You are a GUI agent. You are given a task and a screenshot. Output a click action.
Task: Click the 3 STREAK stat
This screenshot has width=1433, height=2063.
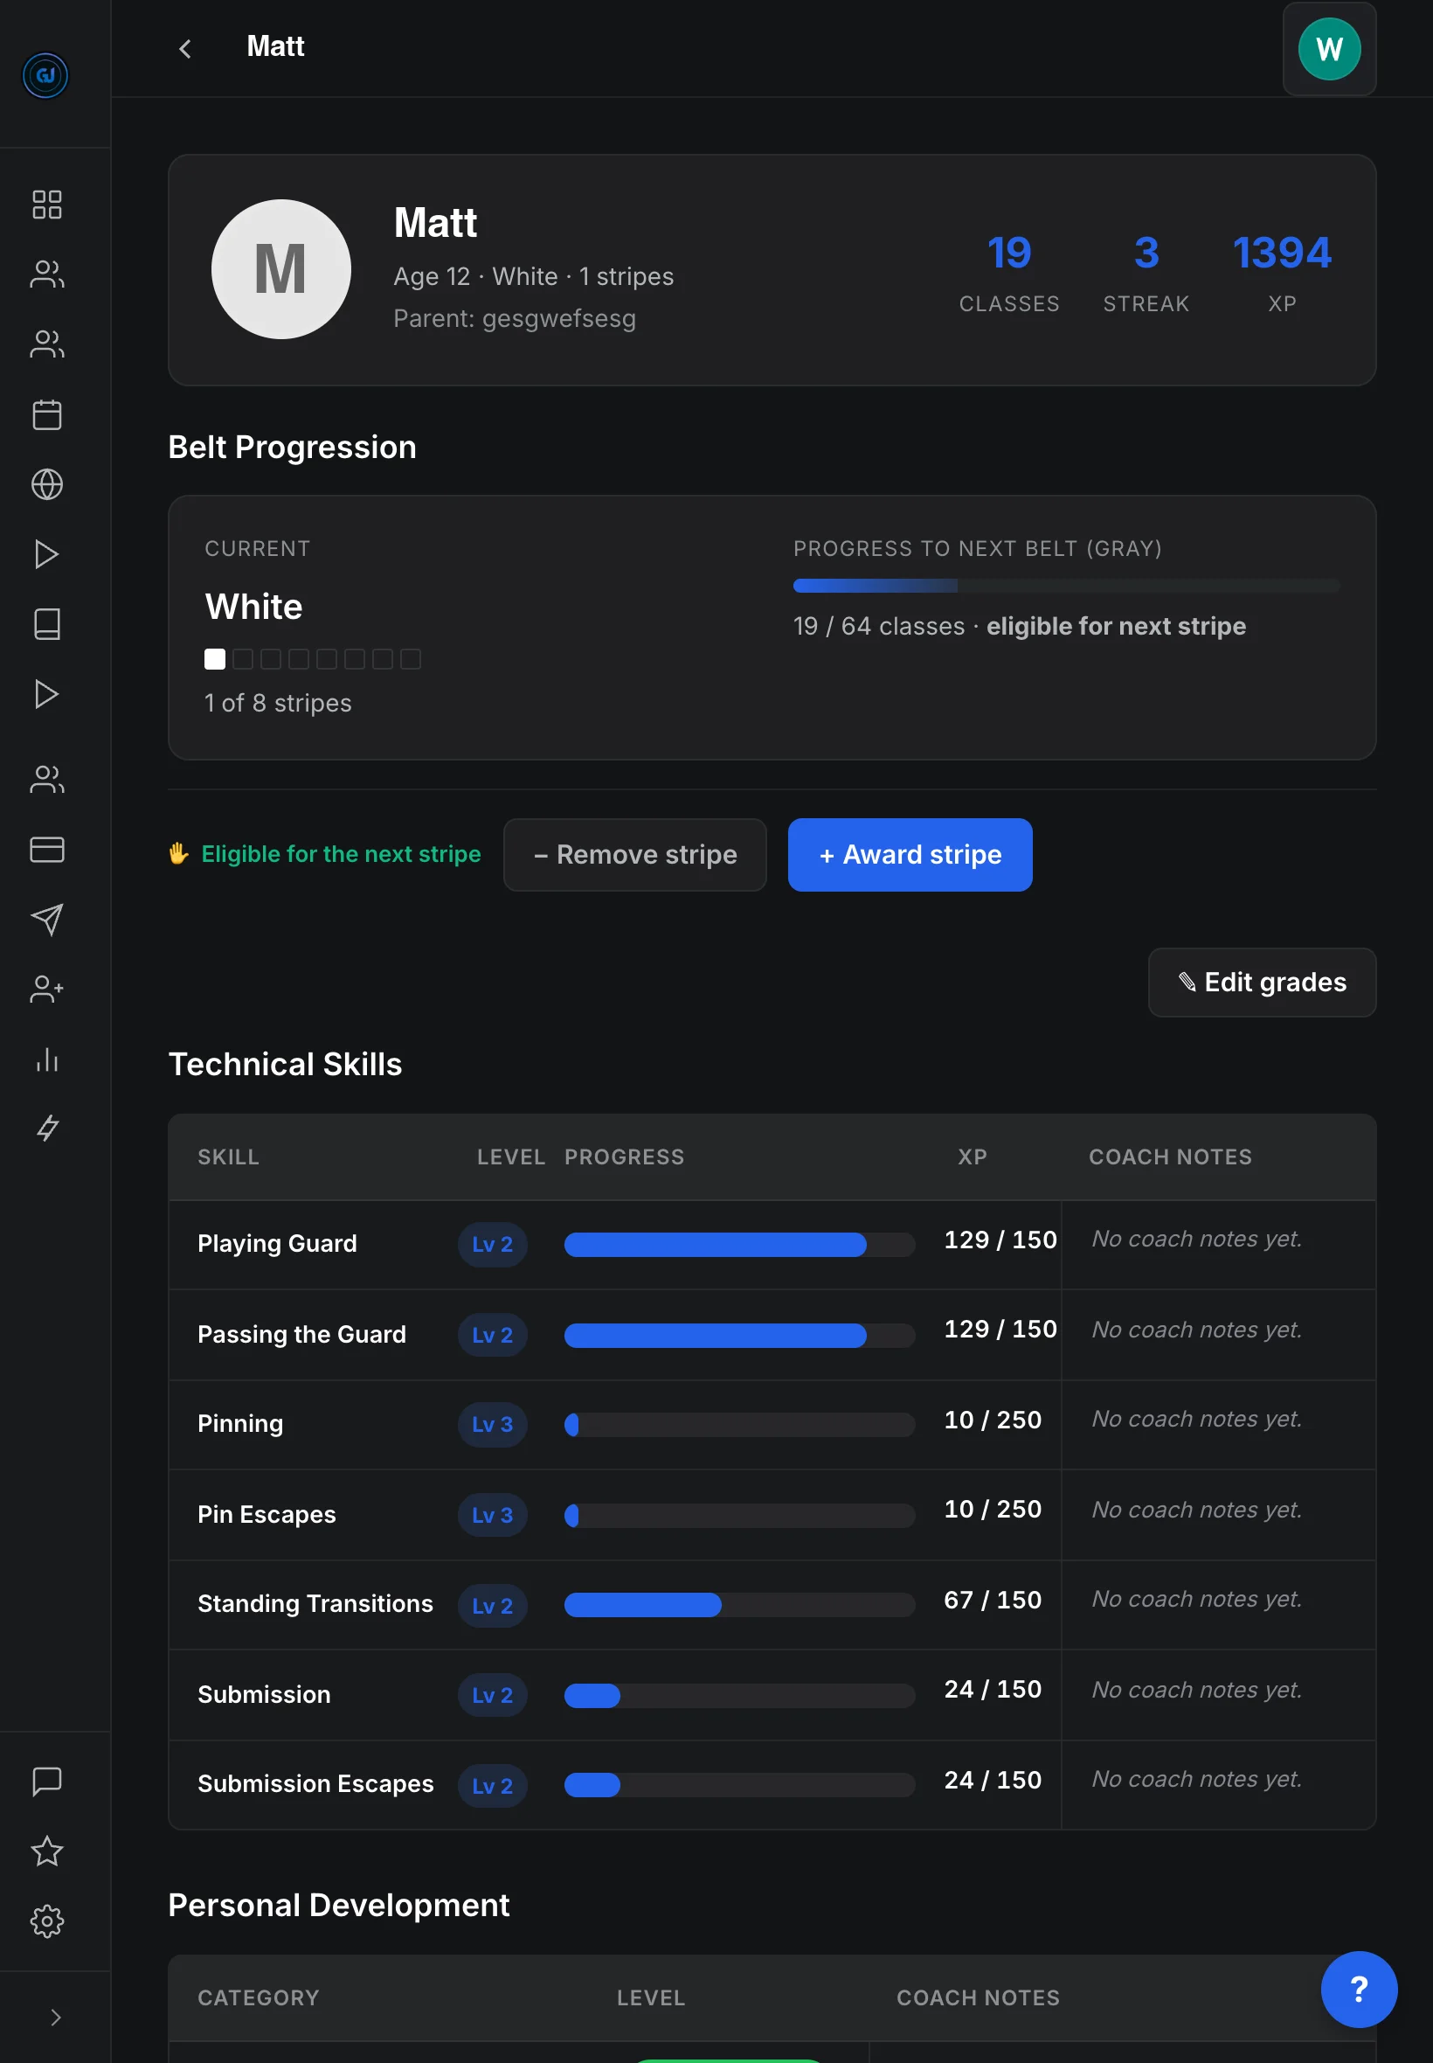1146,274
